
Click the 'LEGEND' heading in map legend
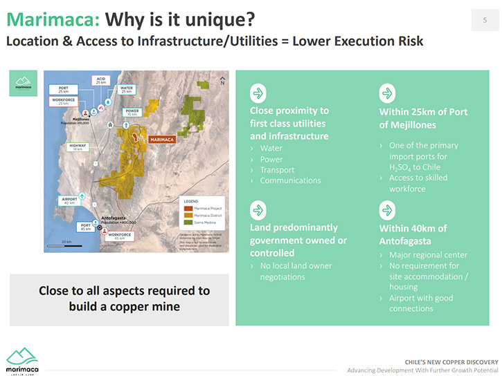pyautogui.click(x=191, y=201)
